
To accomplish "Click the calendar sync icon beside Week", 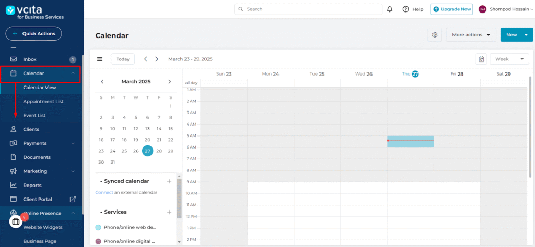I will [x=481, y=59].
